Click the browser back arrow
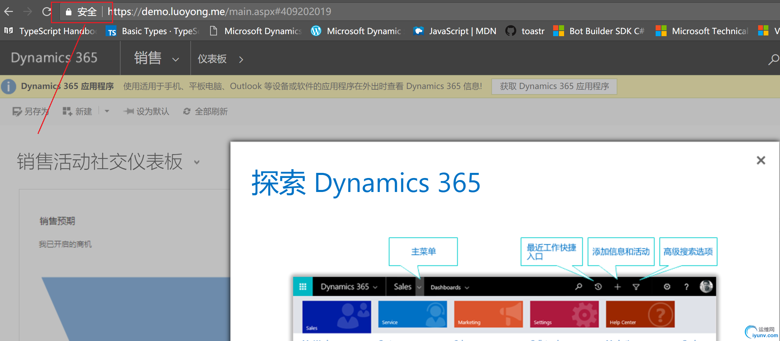 click(x=9, y=12)
